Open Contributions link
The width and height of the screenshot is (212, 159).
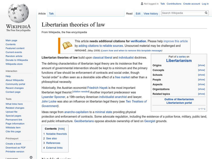coord(174,4)
